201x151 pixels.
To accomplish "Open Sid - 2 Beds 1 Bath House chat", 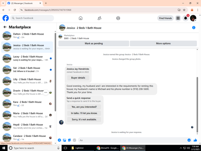I will click(x=27, y=70).
